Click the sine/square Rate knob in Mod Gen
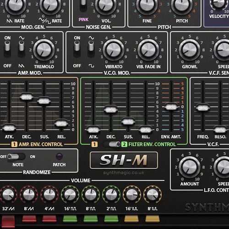Image resolution: width=229 pixels, height=229 pixels. coord(50,5)
